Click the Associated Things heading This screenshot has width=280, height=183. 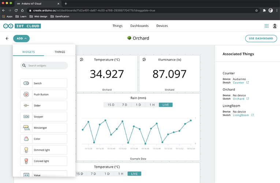point(238,54)
